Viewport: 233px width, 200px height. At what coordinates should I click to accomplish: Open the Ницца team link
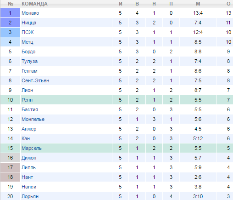click(x=29, y=23)
